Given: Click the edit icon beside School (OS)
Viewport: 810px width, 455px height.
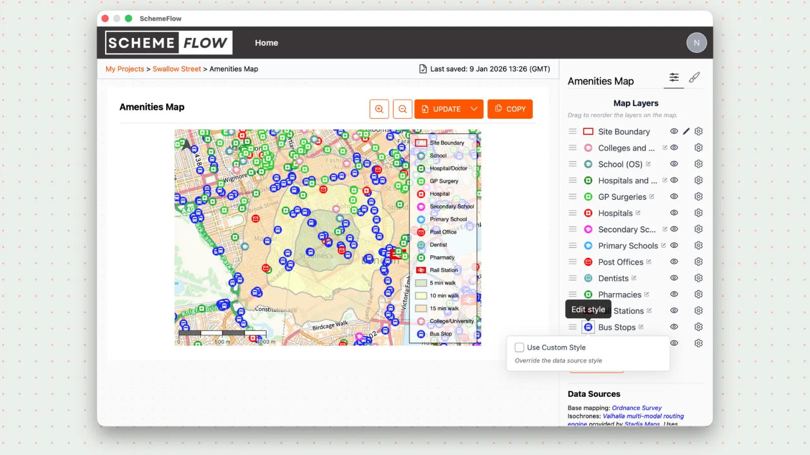Looking at the screenshot, I should tap(648, 164).
